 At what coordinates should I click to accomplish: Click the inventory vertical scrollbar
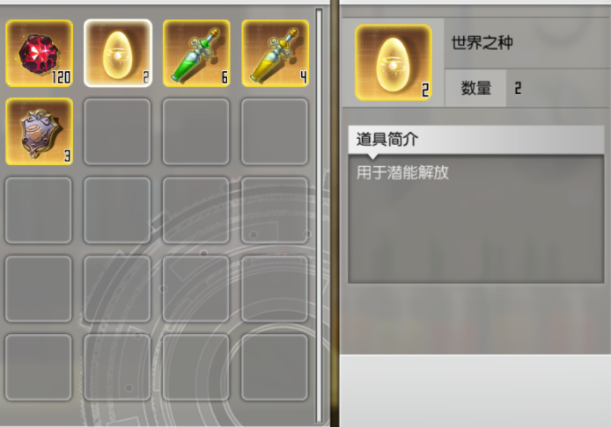coord(319,215)
